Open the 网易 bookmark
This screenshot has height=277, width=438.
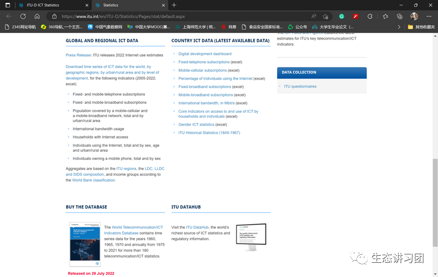point(229,27)
